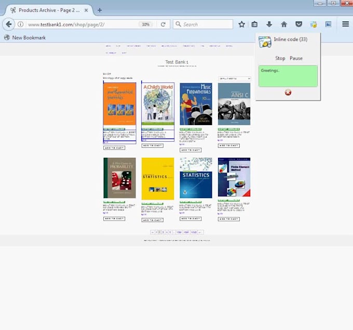Screen dimensions: 353x330
Task: Open the blue Statistics book cover
Action: [196, 177]
